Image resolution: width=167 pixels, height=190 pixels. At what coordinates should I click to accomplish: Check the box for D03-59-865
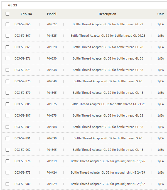[x=8, y=24]
